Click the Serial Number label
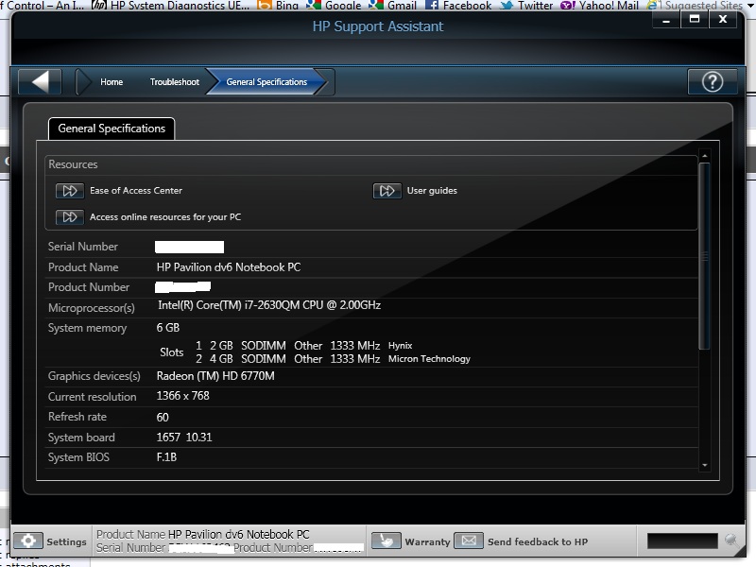This screenshot has height=567, width=756. click(83, 247)
